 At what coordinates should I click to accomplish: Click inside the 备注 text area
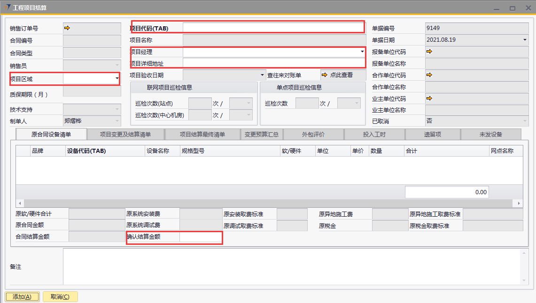291,266
